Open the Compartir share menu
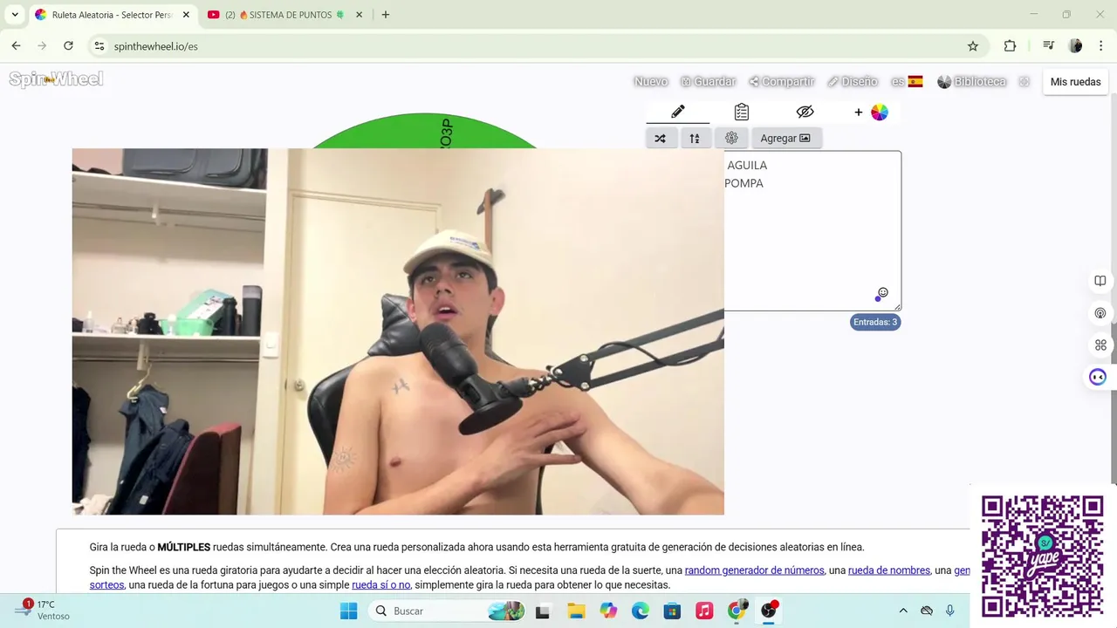Image resolution: width=1117 pixels, height=628 pixels. (781, 81)
